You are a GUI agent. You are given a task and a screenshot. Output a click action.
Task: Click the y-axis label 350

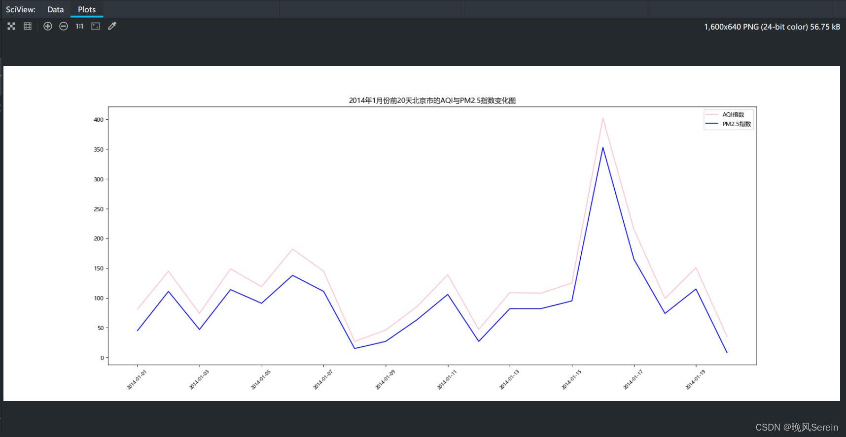click(x=99, y=149)
